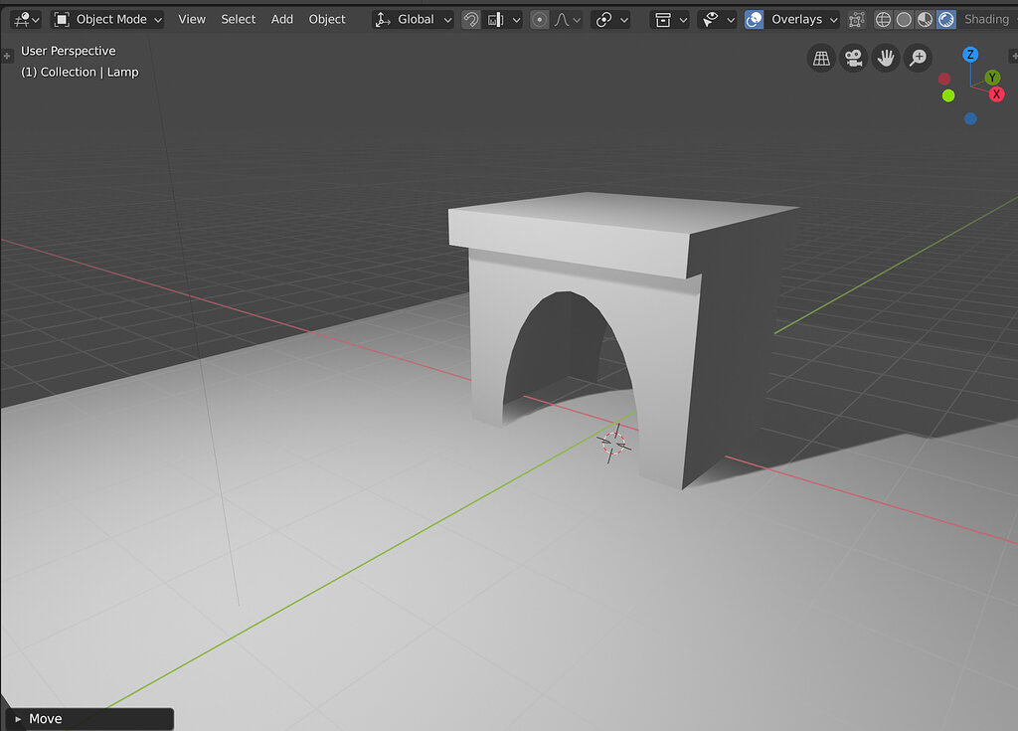Image resolution: width=1018 pixels, height=731 pixels.
Task: Toggle orthographic view with the grid icon
Action: click(821, 58)
